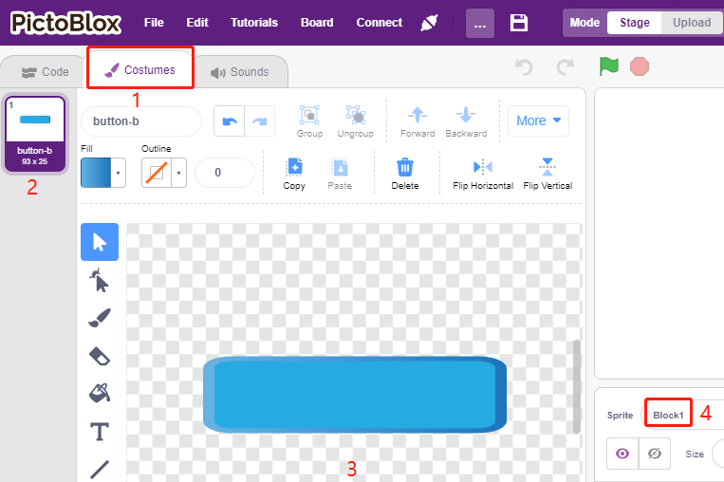Open Fill color dropdown arrow
This screenshot has width=724, height=482.
119,173
